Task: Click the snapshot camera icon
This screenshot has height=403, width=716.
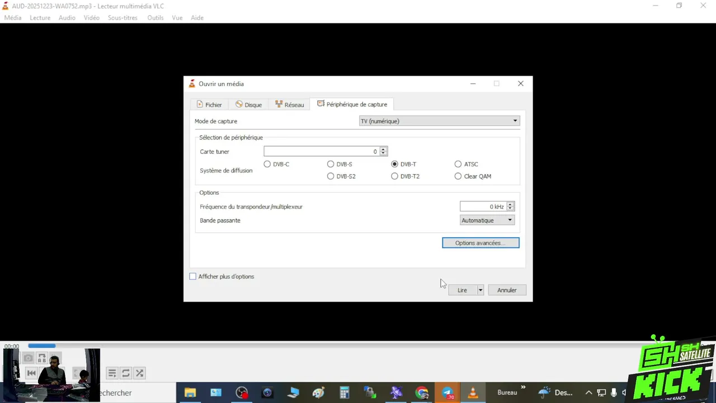Action: click(x=28, y=358)
